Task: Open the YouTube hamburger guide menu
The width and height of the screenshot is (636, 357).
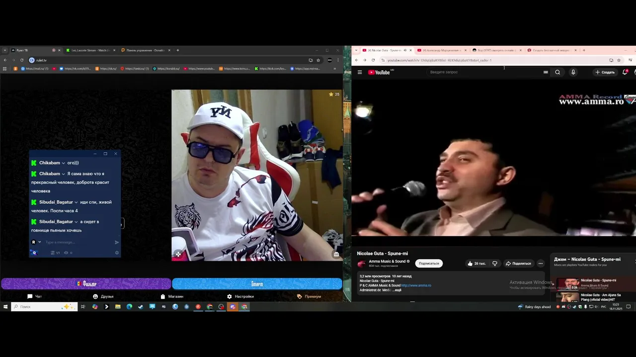Action: (x=360, y=72)
